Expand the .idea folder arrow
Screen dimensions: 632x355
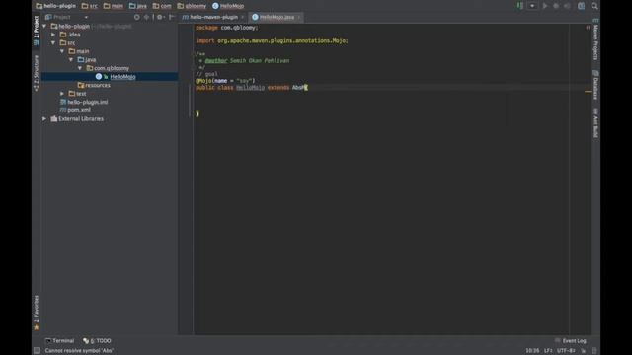pos(53,35)
